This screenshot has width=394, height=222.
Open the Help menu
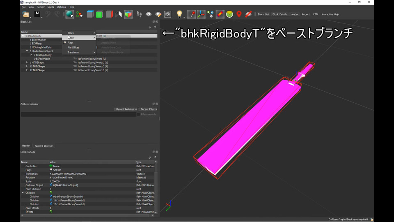pos(71,7)
